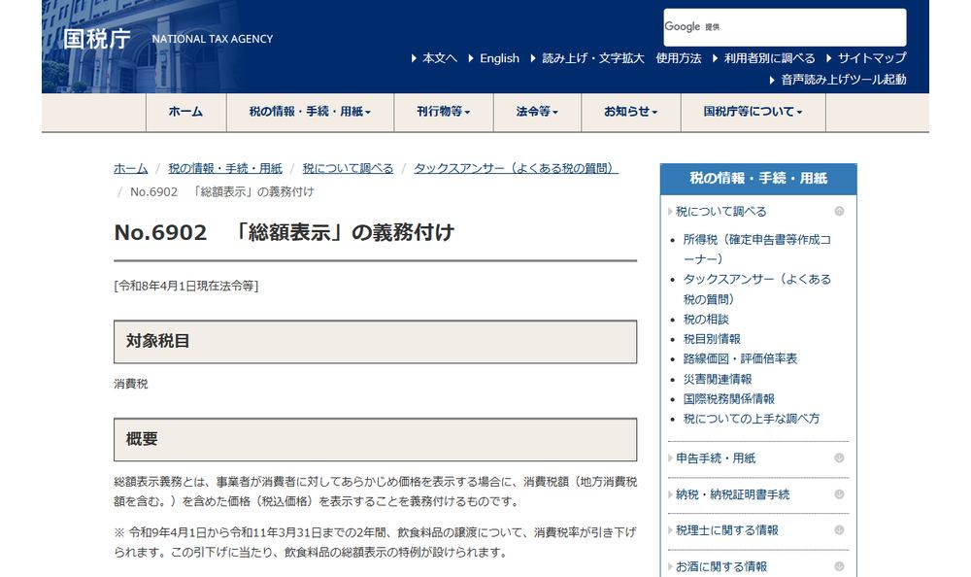This screenshot has height=577, width=971.
Task: Focus the Google search input field
Action: coord(785,27)
